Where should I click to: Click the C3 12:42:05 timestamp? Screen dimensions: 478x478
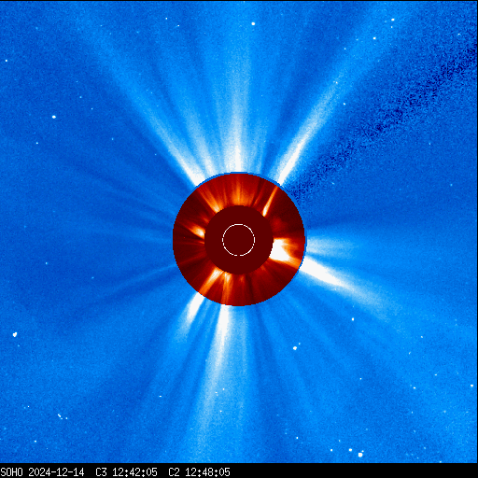126,472
